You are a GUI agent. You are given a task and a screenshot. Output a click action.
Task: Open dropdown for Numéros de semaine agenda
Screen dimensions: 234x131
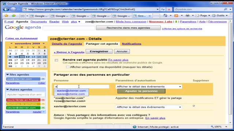(x=43, y=104)
